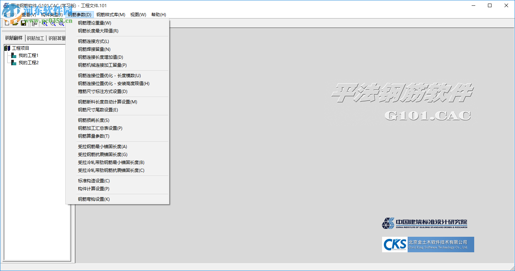515x271 pixels.
Task: Click the New file toolbar icon
Action: click(x=7, y=23)
